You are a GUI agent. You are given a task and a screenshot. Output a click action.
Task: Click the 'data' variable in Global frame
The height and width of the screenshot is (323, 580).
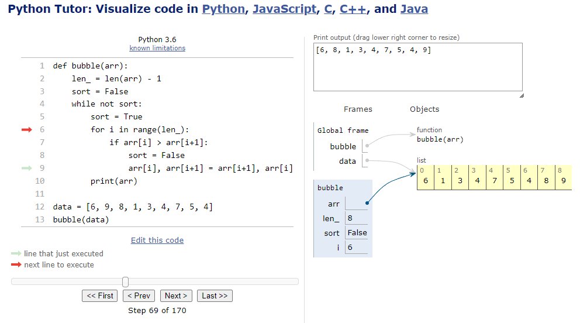[x=347, y=161]
